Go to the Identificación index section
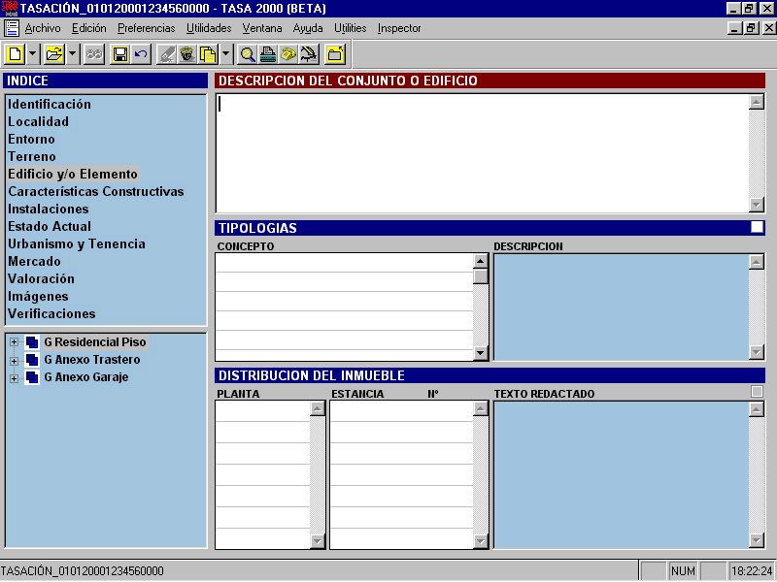The width and height of the screenshot is (777, 582). tap(50, 105)
